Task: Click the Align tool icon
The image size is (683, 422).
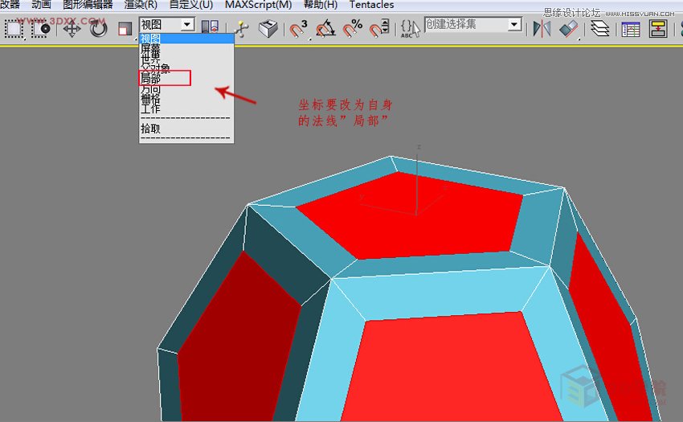Action: pyautogui.click(x=569, y=29)
